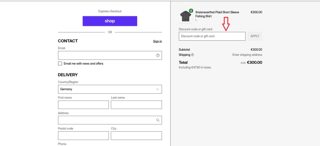
Task: Click the Shop express checkout button
Action: (x=110, y=21)
